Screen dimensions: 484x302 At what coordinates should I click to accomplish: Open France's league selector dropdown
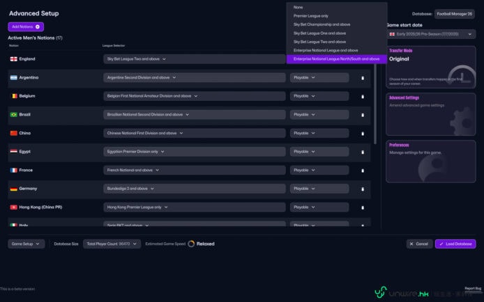coord(195,170)
